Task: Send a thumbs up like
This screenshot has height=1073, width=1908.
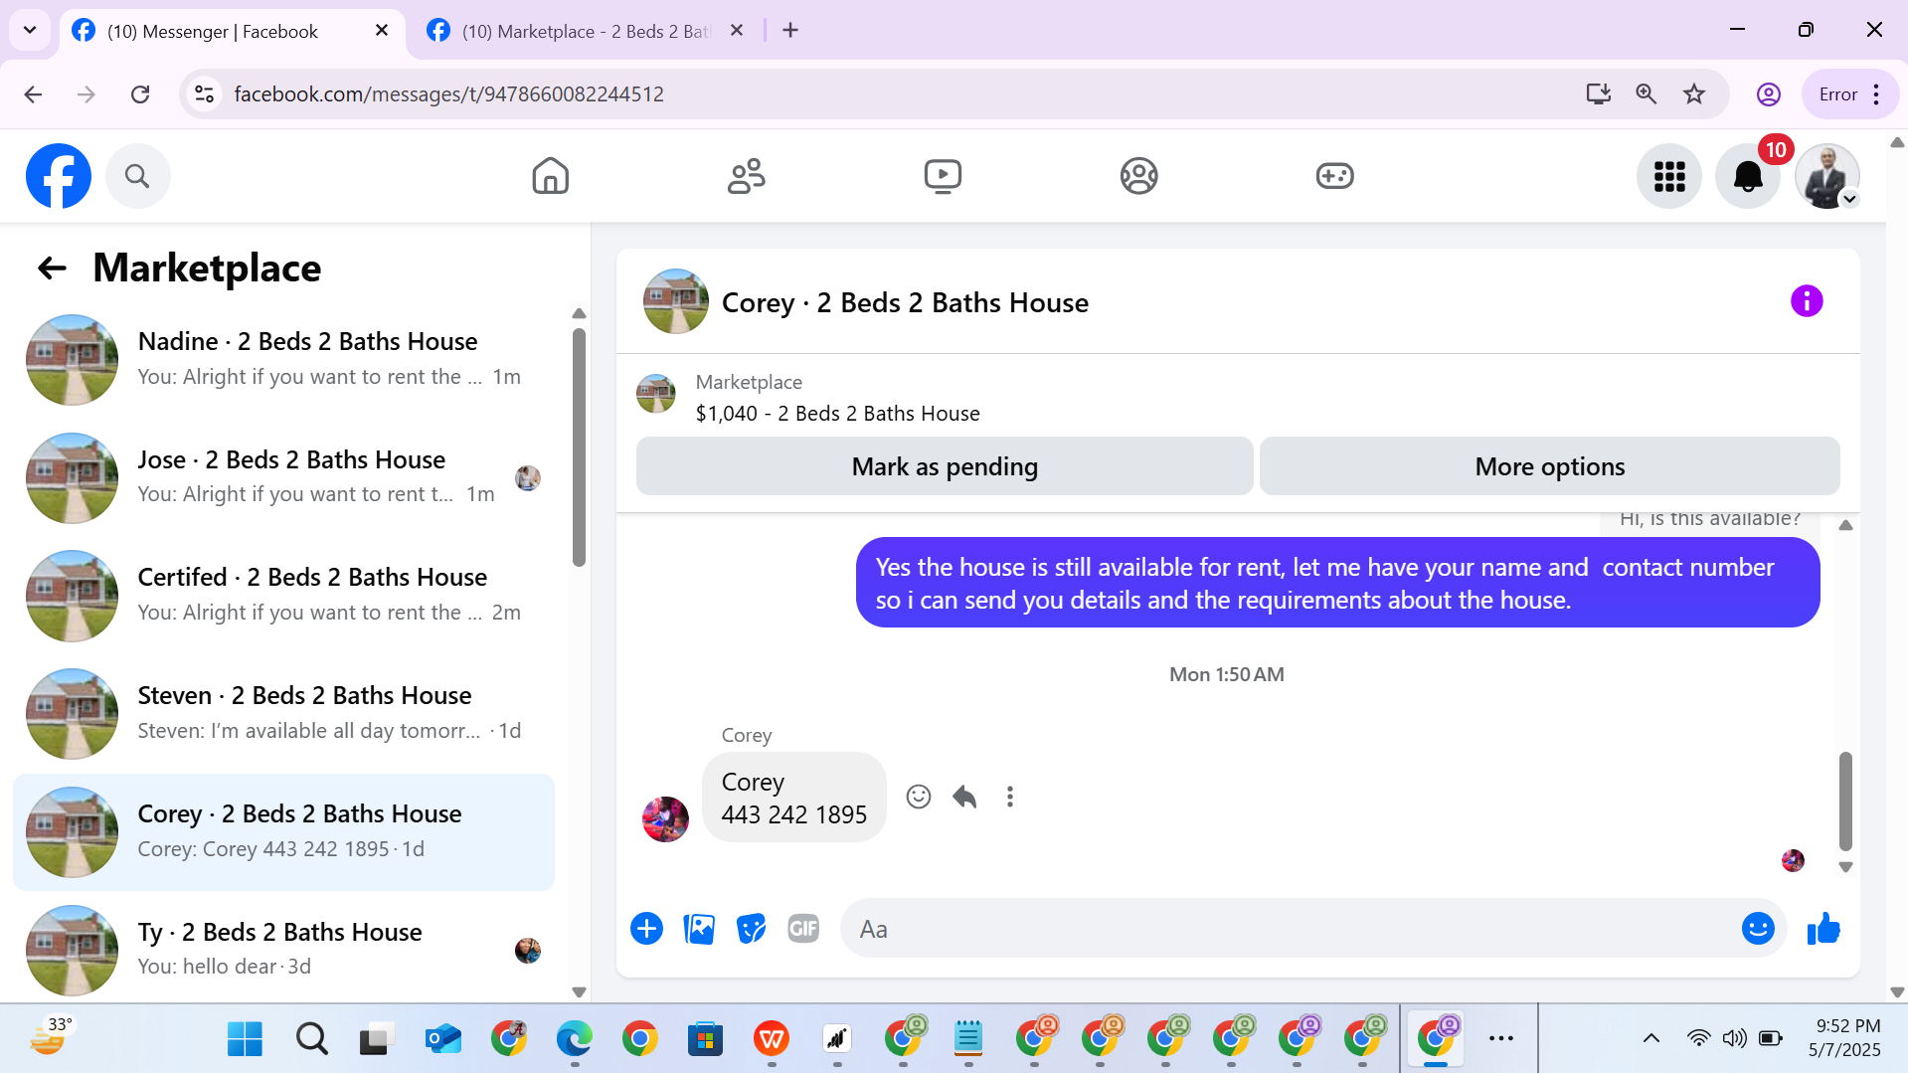Action: pyautogui.click(x=1823, y=929)
